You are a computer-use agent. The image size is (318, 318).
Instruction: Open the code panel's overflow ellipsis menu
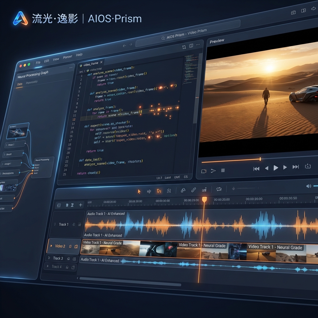(x=198, y=45)
